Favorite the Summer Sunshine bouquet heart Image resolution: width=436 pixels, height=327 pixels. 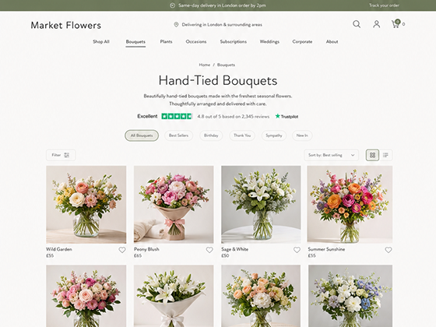(389, 250)
